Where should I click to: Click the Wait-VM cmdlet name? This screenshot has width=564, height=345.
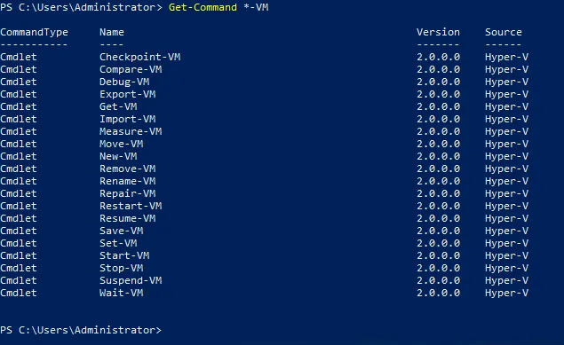coord(121,293)
